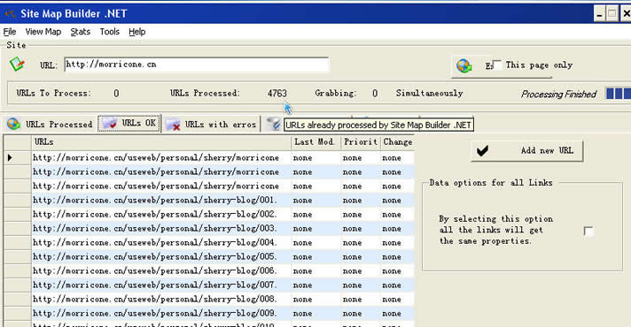Click the filter funnel tab icon
This screenshot has height=327, width=631.
tap(274, 124)
